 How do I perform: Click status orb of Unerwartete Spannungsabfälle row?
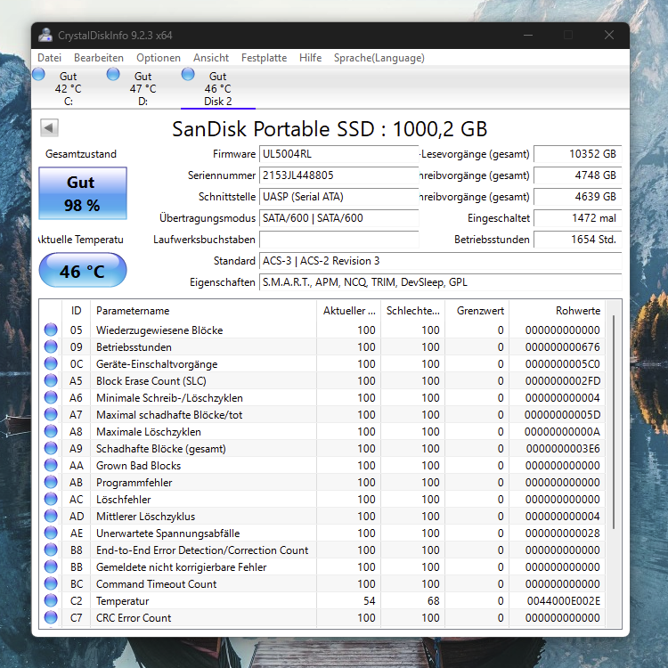coord(51,533)
